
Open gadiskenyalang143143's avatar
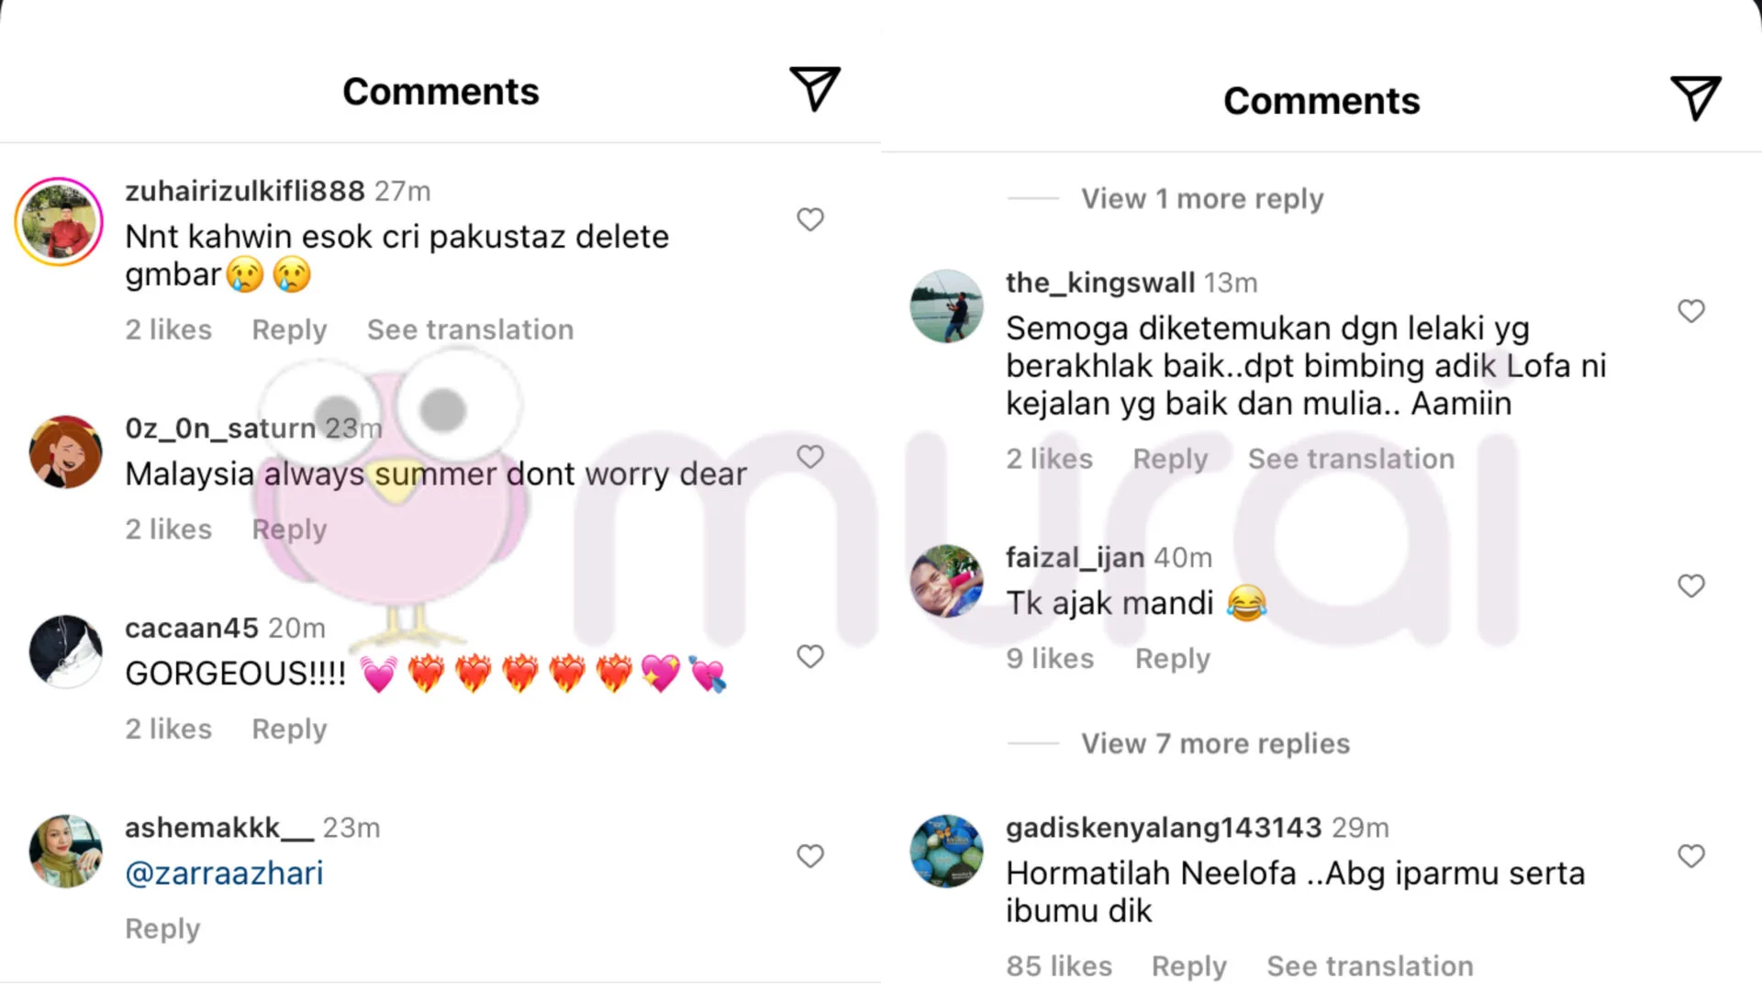click(x=946, y=851)
